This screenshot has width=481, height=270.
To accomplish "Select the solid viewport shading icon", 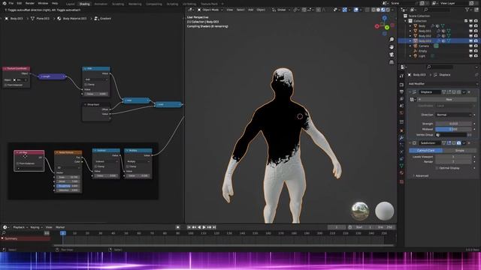I will (x=378, y=10).
